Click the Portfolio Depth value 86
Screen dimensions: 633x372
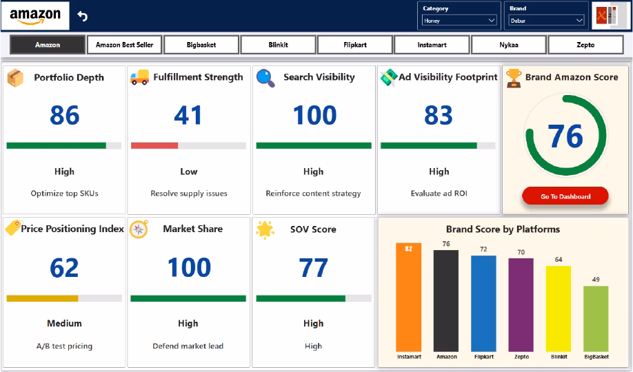click(x=65, y=116)
